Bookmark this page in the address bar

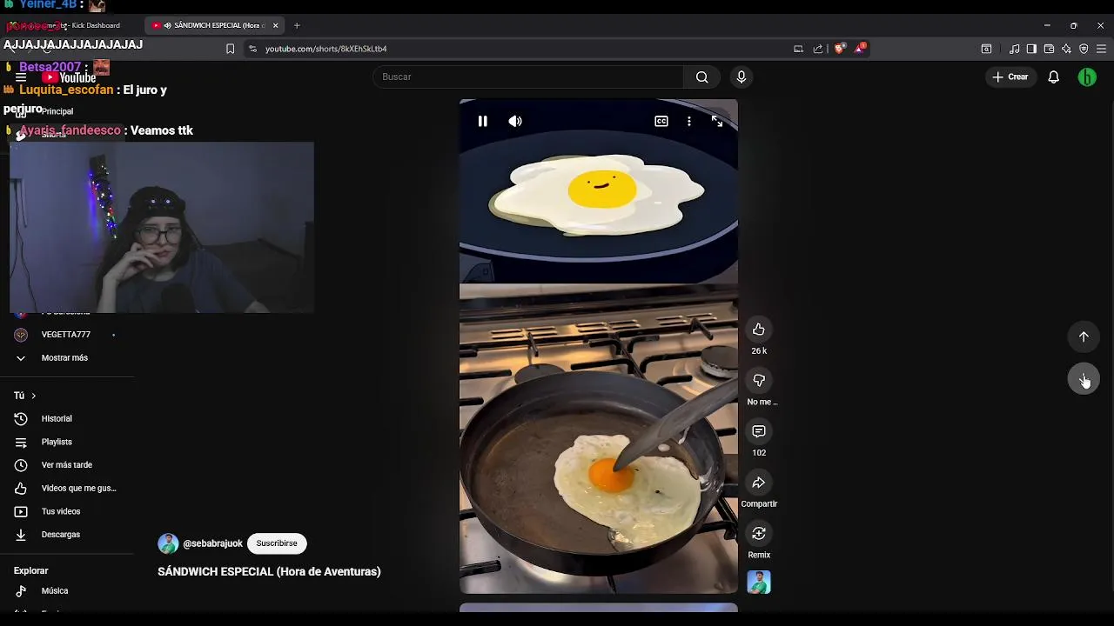pyautogui.click(x=230, y=49)
